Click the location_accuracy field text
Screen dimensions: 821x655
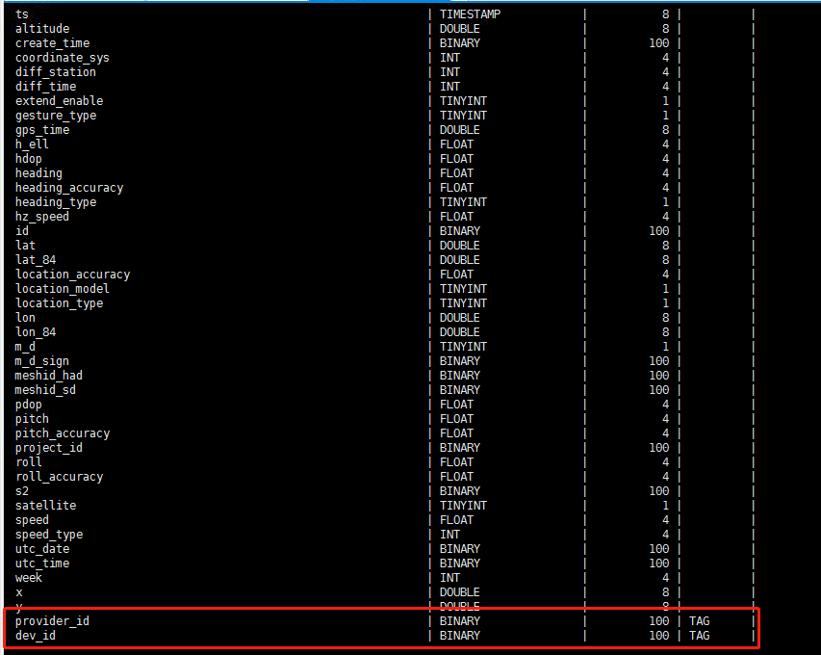72,274
